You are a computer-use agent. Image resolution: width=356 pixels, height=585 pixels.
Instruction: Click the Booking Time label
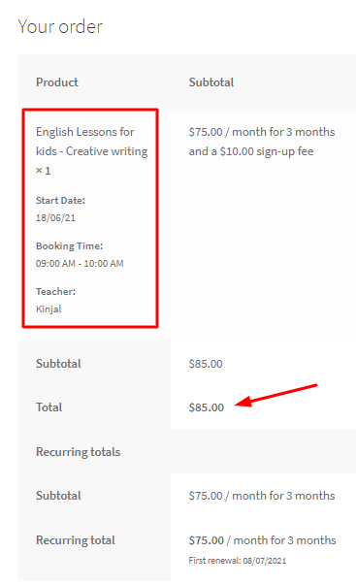[x=70, y=245]
